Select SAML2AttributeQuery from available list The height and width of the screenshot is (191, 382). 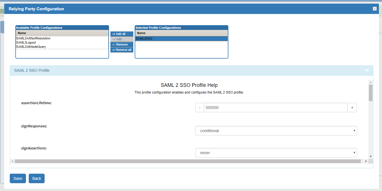click(x=31, y=47)
